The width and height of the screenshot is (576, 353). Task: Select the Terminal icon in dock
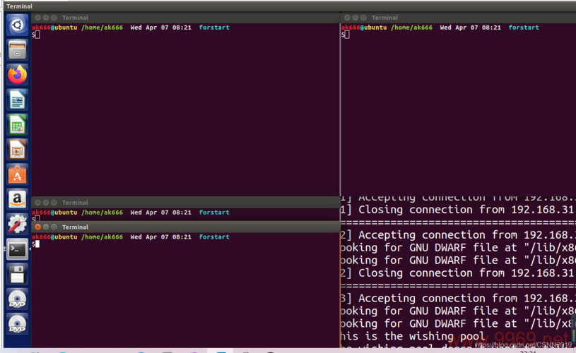(x=17, y=249)
